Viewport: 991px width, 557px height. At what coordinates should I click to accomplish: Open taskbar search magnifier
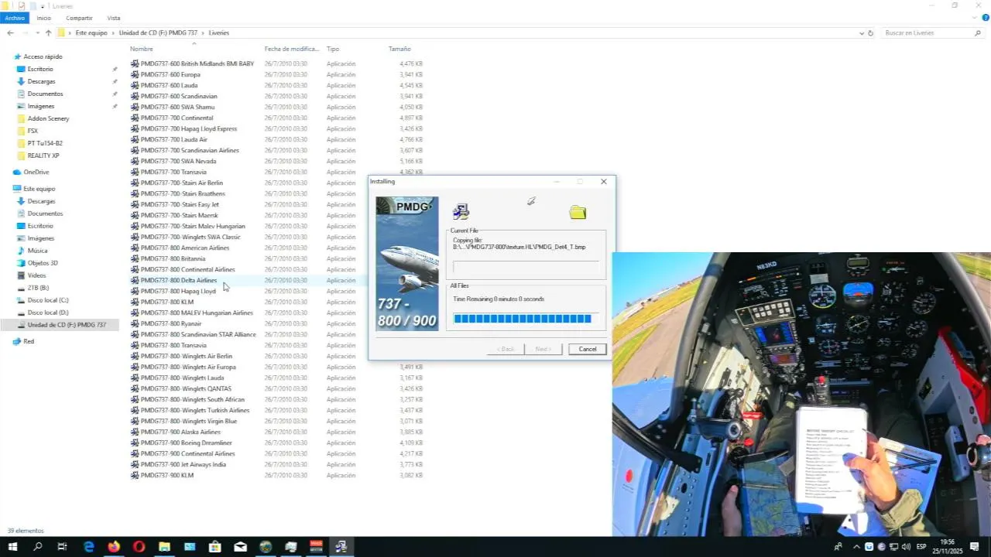(x=38, y=547)
